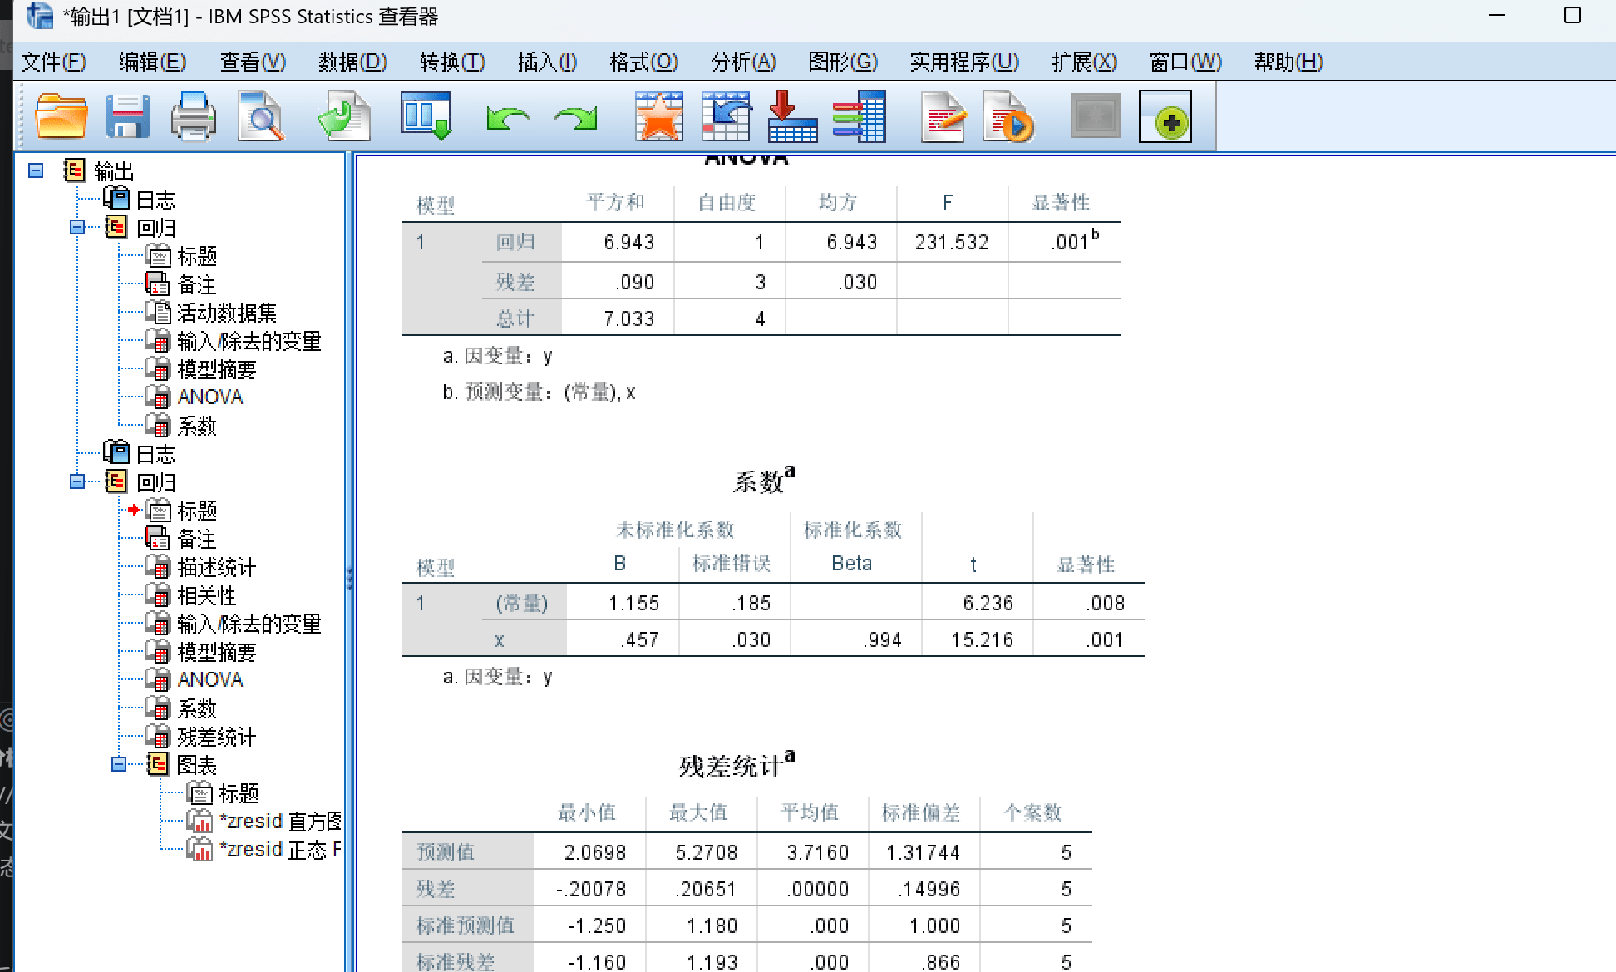1616x972 pixels.
Task: Click the Print icon in toolbar
Action: [193, 116]
